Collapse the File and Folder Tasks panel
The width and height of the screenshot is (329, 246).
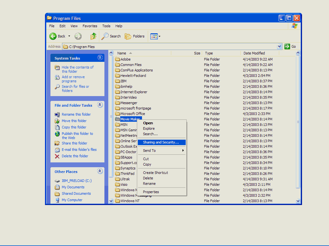click(100, 105)
